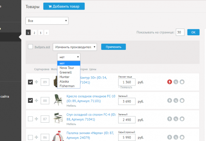Viewport: 206px width, 141px height.
Task: Click the OK button for page size
Action: coord(193,32)
